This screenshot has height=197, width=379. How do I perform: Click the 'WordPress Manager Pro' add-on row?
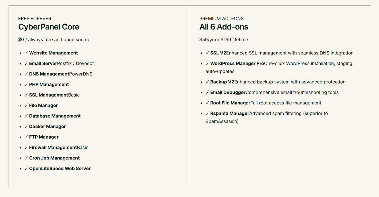279,68
